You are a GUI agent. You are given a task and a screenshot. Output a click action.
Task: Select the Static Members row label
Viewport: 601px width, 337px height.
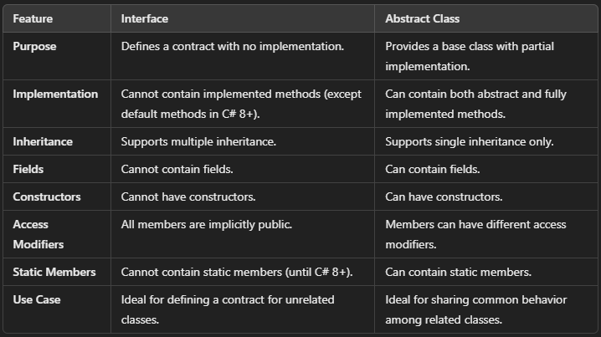[54, 272]
